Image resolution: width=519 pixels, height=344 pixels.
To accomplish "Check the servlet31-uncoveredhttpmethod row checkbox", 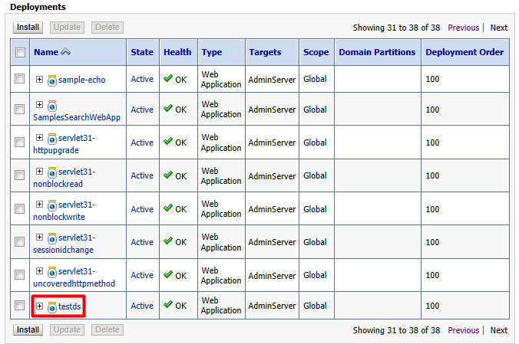I will tap(19, 274).
